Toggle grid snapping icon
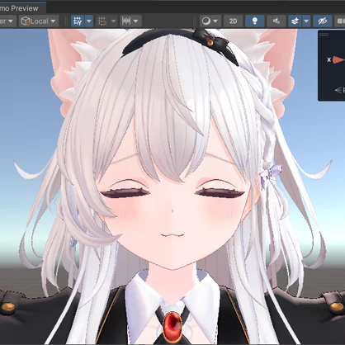Viewport: 345px width, 345px height. (102, 21)
